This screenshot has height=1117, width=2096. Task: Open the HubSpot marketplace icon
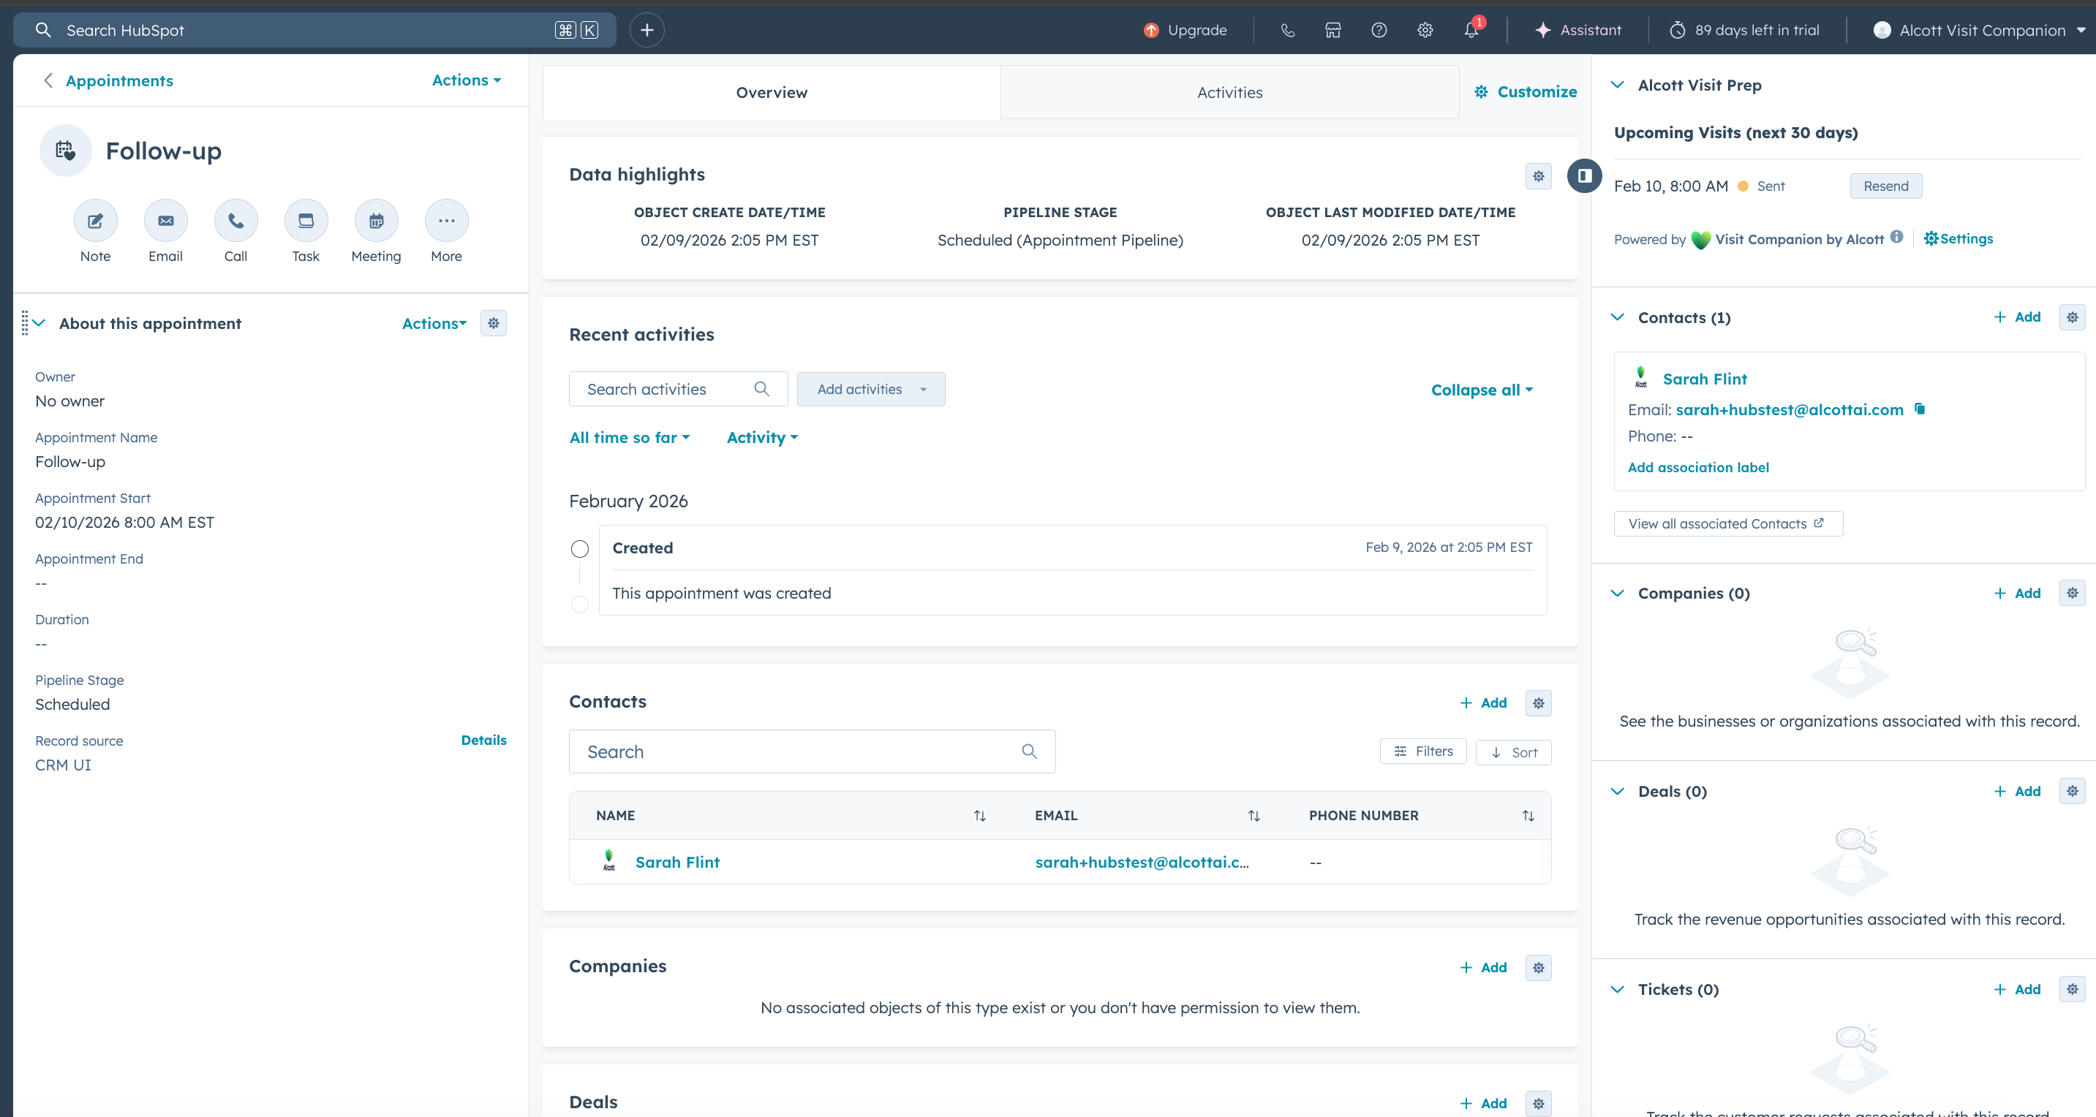pos(1332,30)
